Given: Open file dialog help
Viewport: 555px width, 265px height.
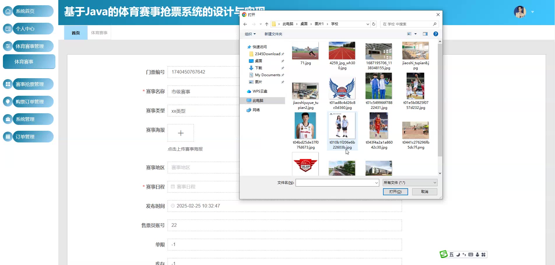Looking at the screenshot, I should [436, 34].
